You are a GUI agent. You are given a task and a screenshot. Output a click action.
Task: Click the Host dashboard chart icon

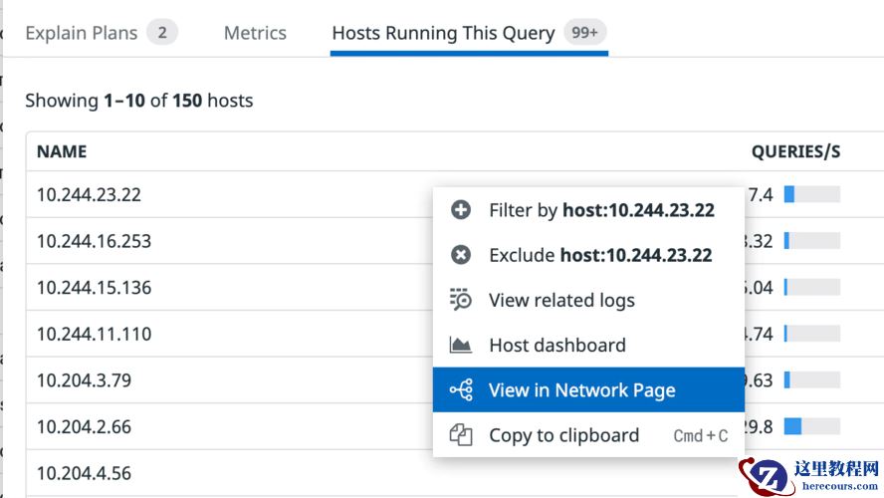[x=460, y=346]
